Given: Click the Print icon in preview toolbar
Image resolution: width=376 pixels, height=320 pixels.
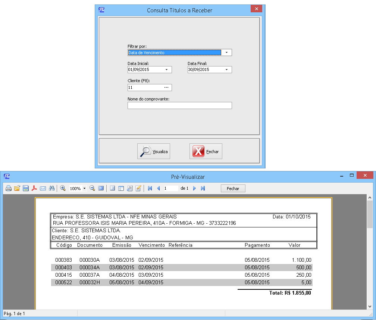Looking at the screenshot, I should [8, 189].
